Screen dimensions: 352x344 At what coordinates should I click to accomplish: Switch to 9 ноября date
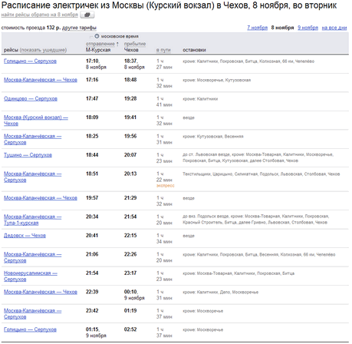point(308,28)
